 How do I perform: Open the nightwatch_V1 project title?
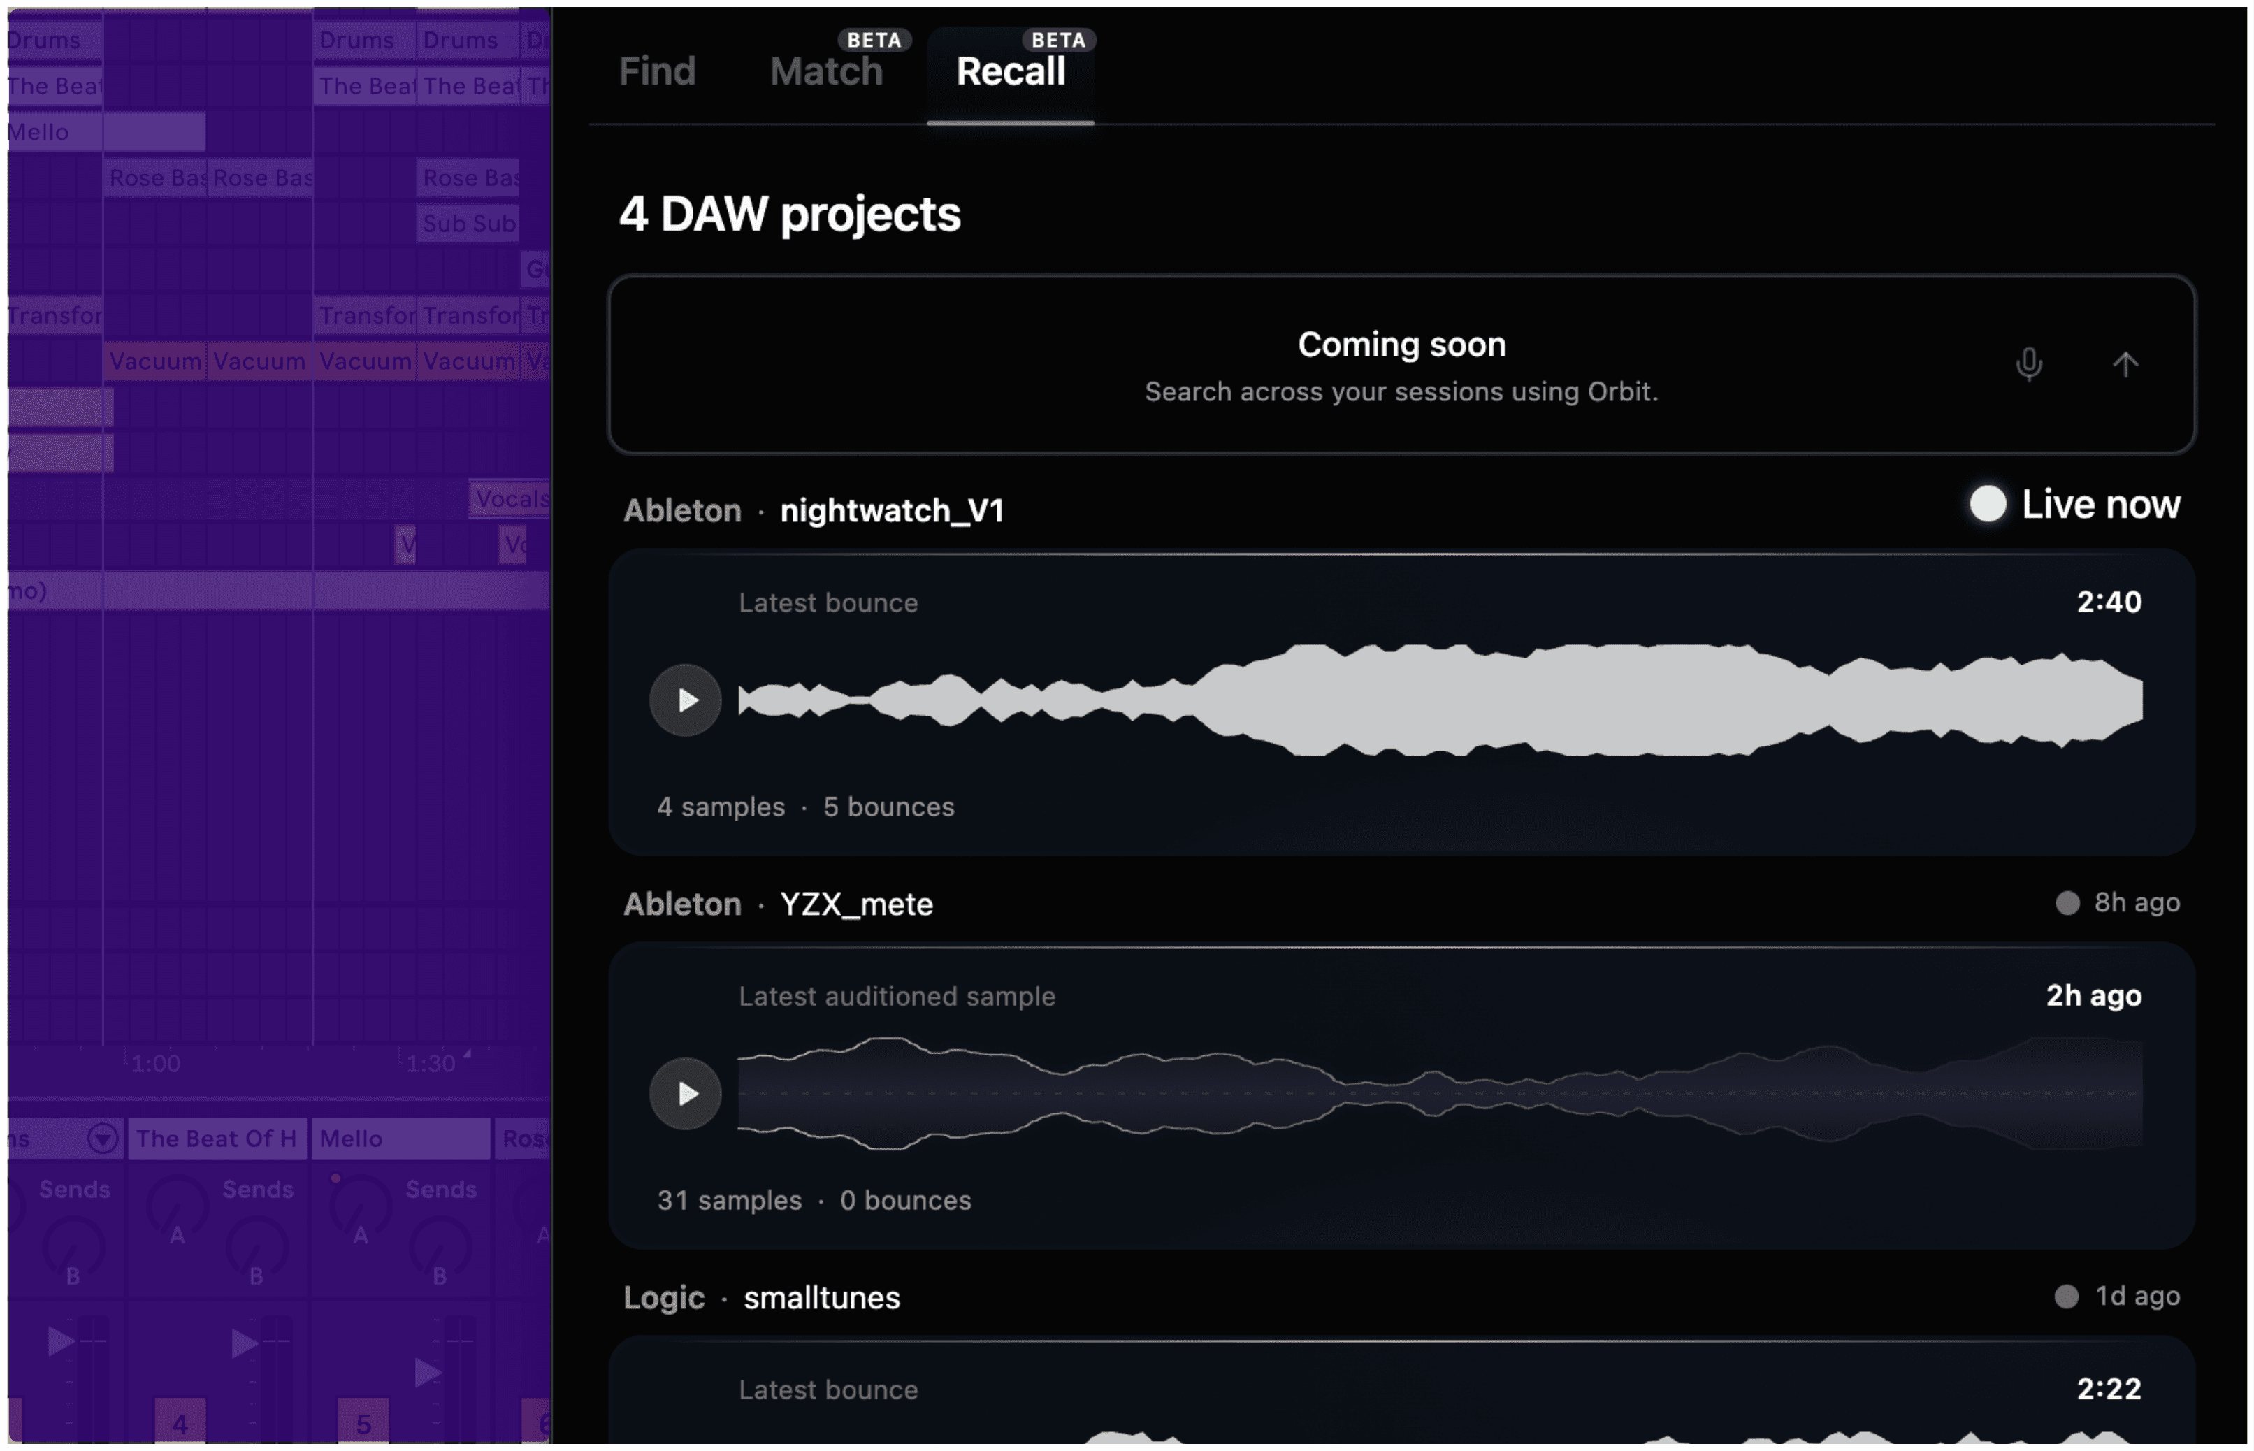(x=892, y=511)
